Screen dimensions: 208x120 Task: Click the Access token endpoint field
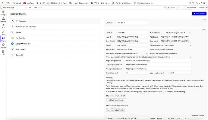(x=158, y=65)
